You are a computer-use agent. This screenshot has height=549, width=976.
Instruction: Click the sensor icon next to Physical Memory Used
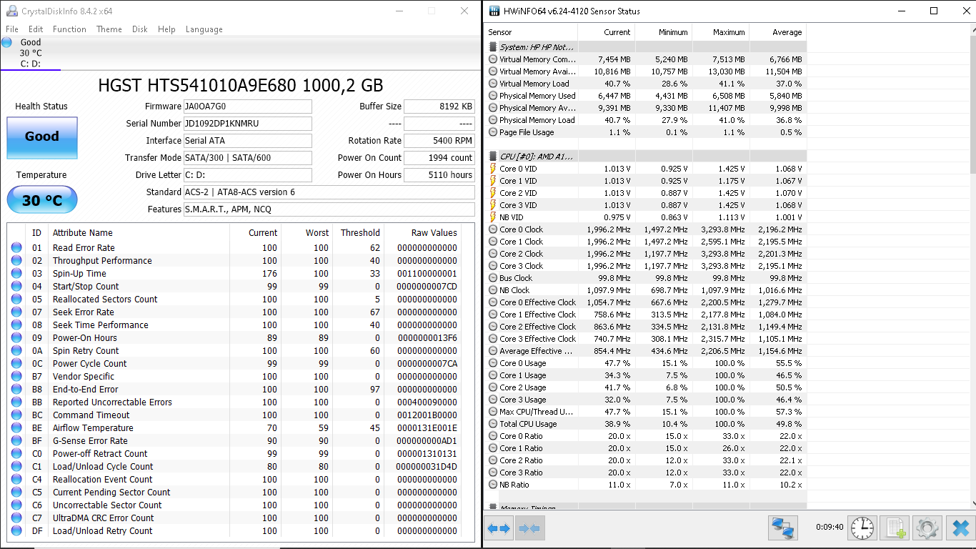[x=493, y=96]
